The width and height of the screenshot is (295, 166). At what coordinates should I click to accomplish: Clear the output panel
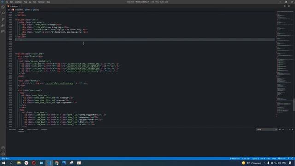click(x=280, y=130)
